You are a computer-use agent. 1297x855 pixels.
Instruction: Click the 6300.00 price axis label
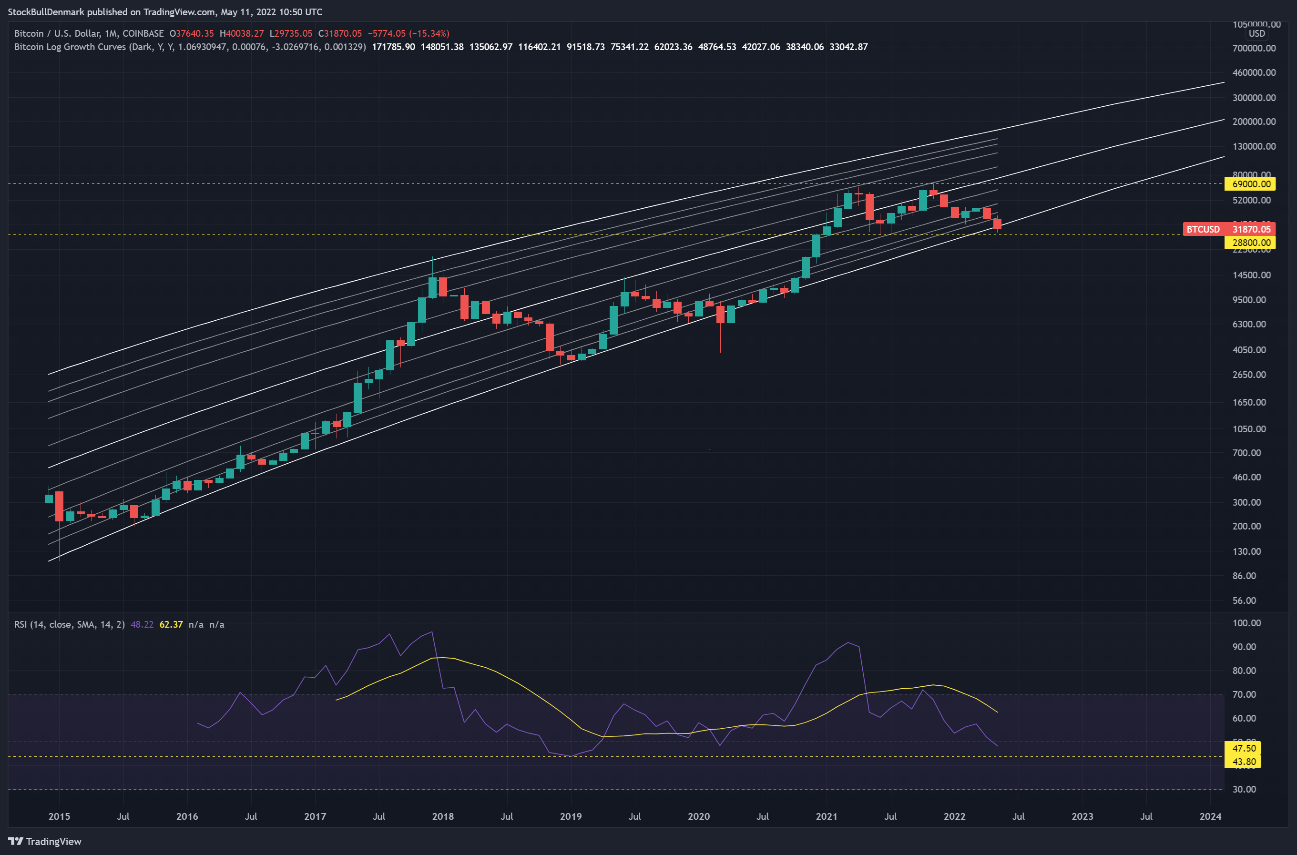[x=1249, y=324]
